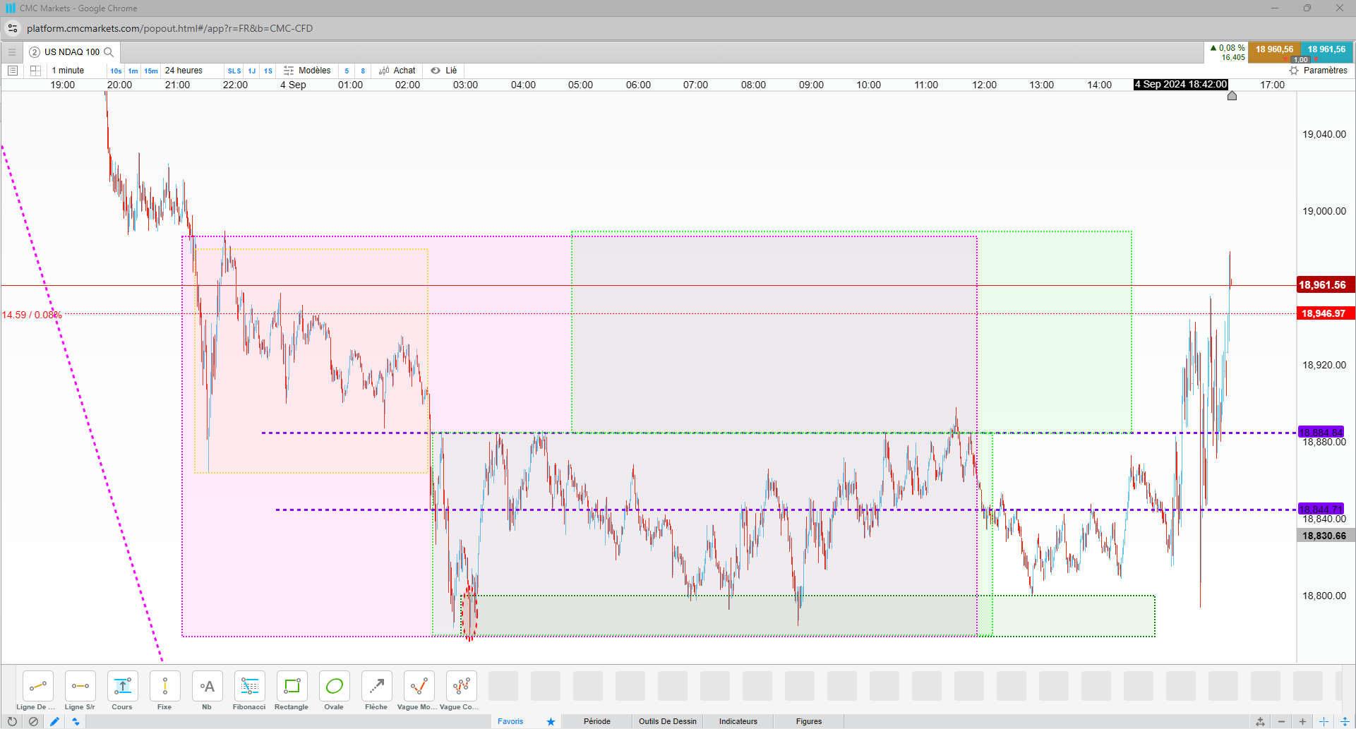Click the 18,844.71 purple level label

tap(1321, 509)
